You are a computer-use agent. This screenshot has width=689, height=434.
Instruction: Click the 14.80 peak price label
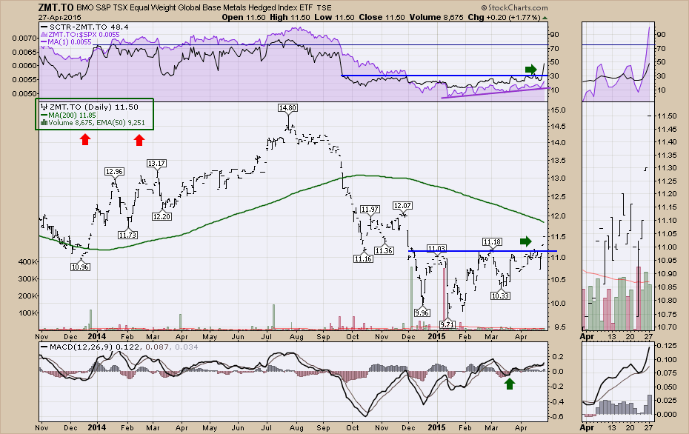pyautogui.click(x=287, y=107)
